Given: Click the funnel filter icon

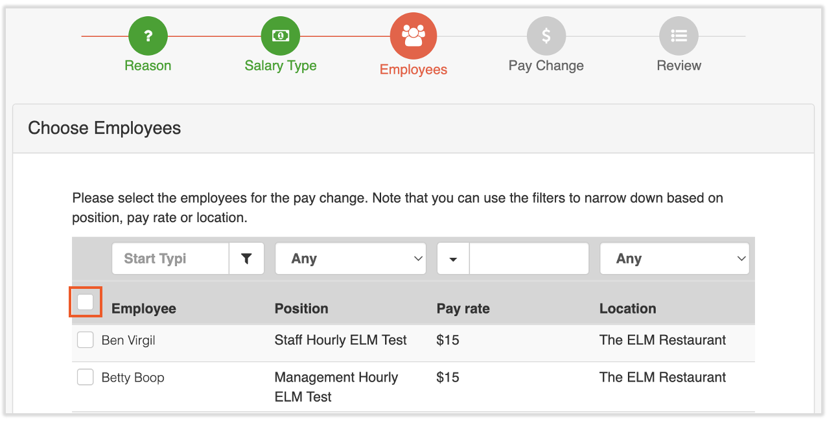Looking at the screenshot, I should (246, 259).
